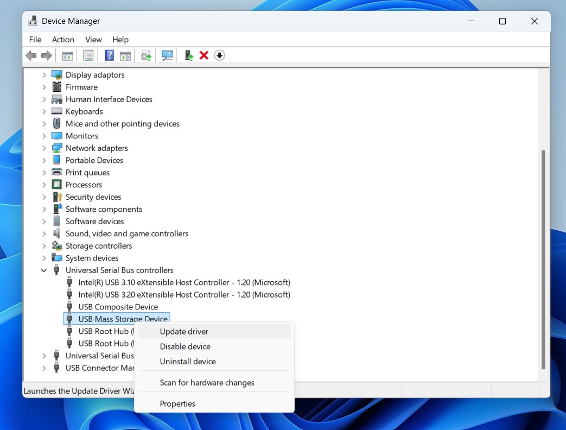This screenshot has width=566, height=430.
Task: Click the Network adapters icon
Action: (56, 148)
